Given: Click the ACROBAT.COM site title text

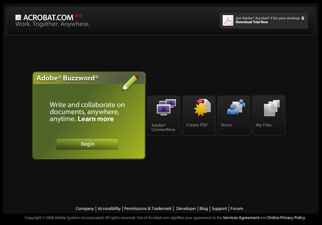Looking at the screenshot, I should point(48,18).
